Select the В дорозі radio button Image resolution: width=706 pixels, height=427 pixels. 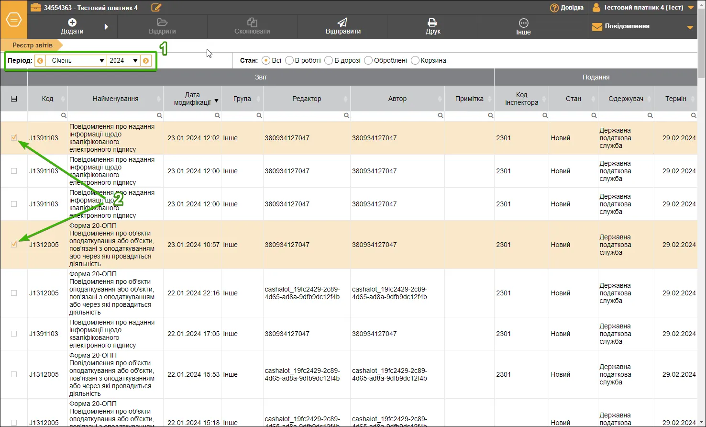(x=329, y=60)
